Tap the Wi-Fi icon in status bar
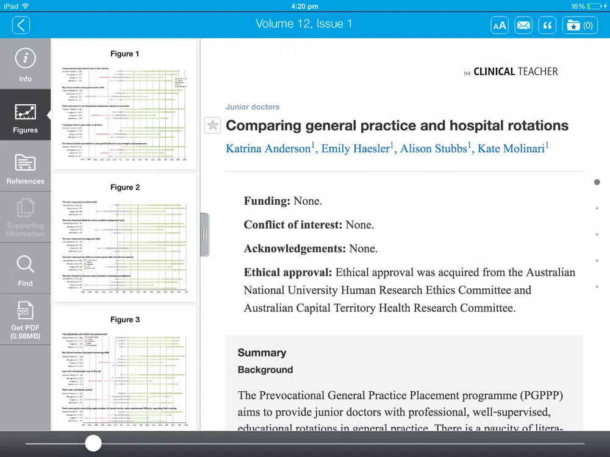 tap(25, 6)
